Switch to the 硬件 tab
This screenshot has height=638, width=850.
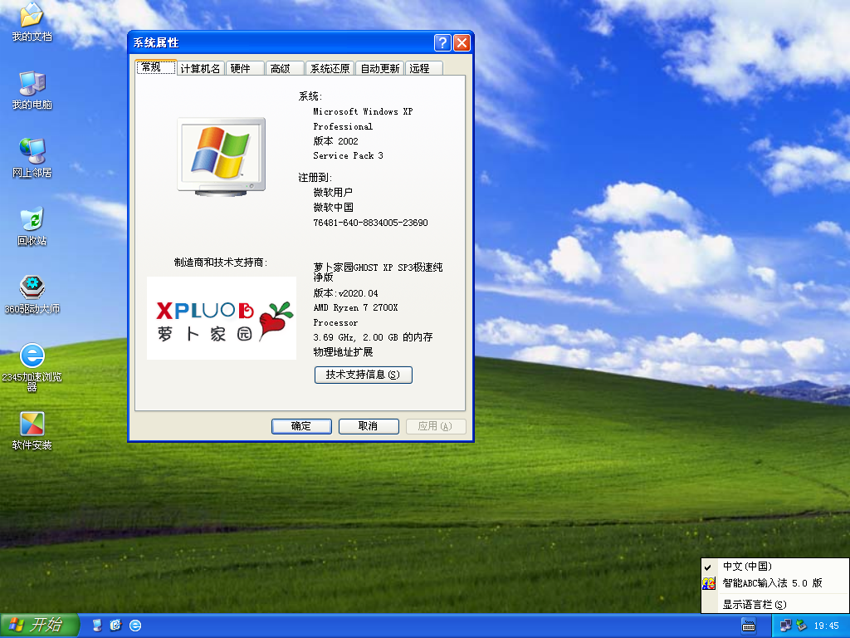click(x=241, y=69)
